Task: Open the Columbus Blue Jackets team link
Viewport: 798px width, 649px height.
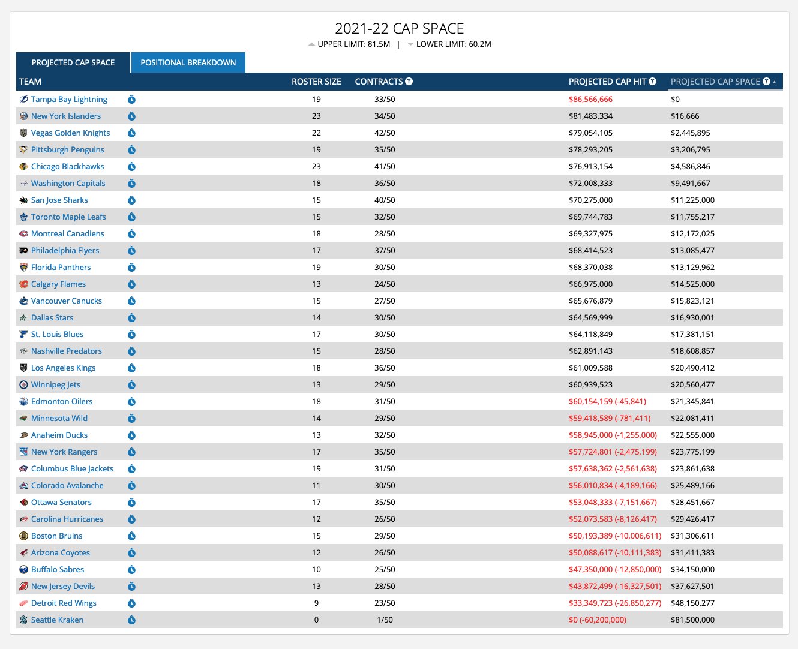Action: point(72,469)
